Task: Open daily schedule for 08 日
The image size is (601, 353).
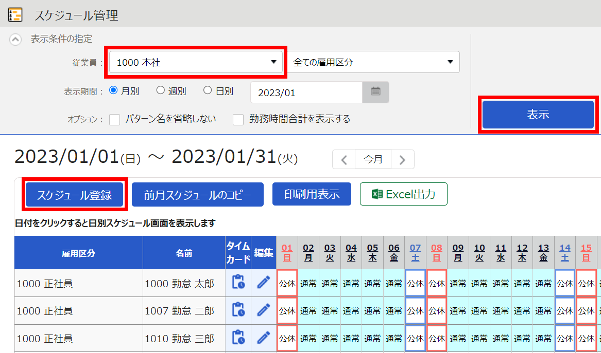Action: [437, 253]
